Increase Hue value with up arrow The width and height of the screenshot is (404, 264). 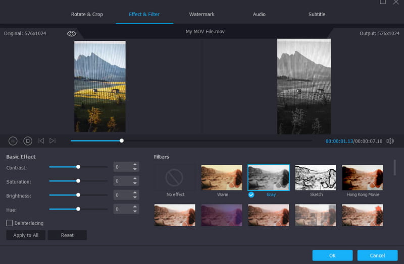pyautogui.click(x=135, y=206)
